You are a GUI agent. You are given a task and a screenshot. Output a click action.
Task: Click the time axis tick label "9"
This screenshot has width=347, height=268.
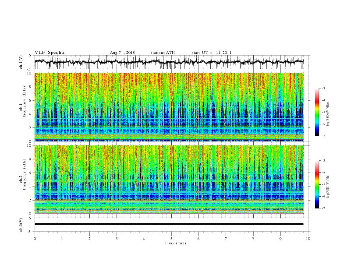coord(280,239)
